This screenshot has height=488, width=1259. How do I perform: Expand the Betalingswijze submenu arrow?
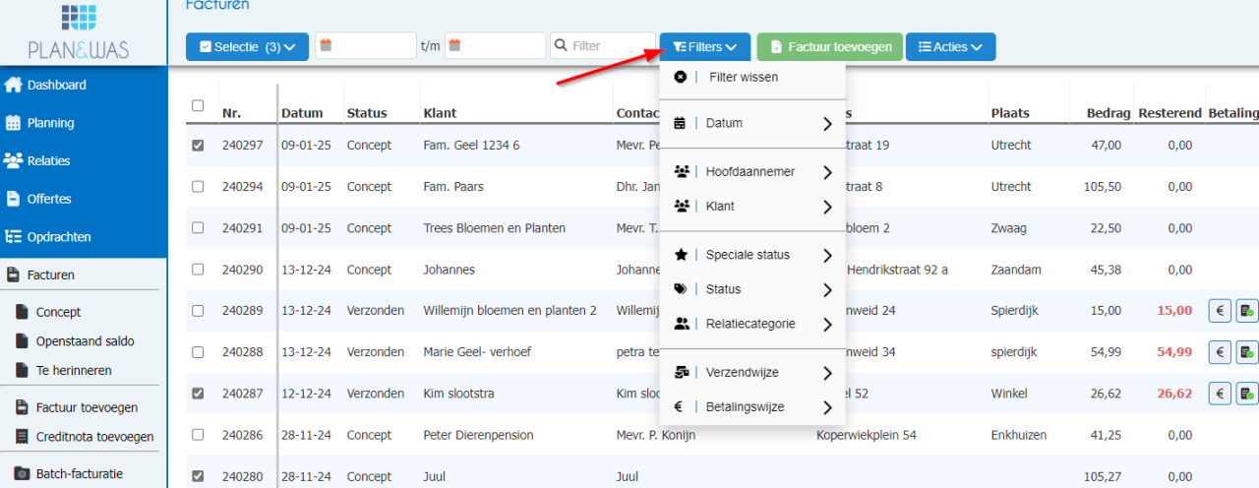click(x=827, y=407)
